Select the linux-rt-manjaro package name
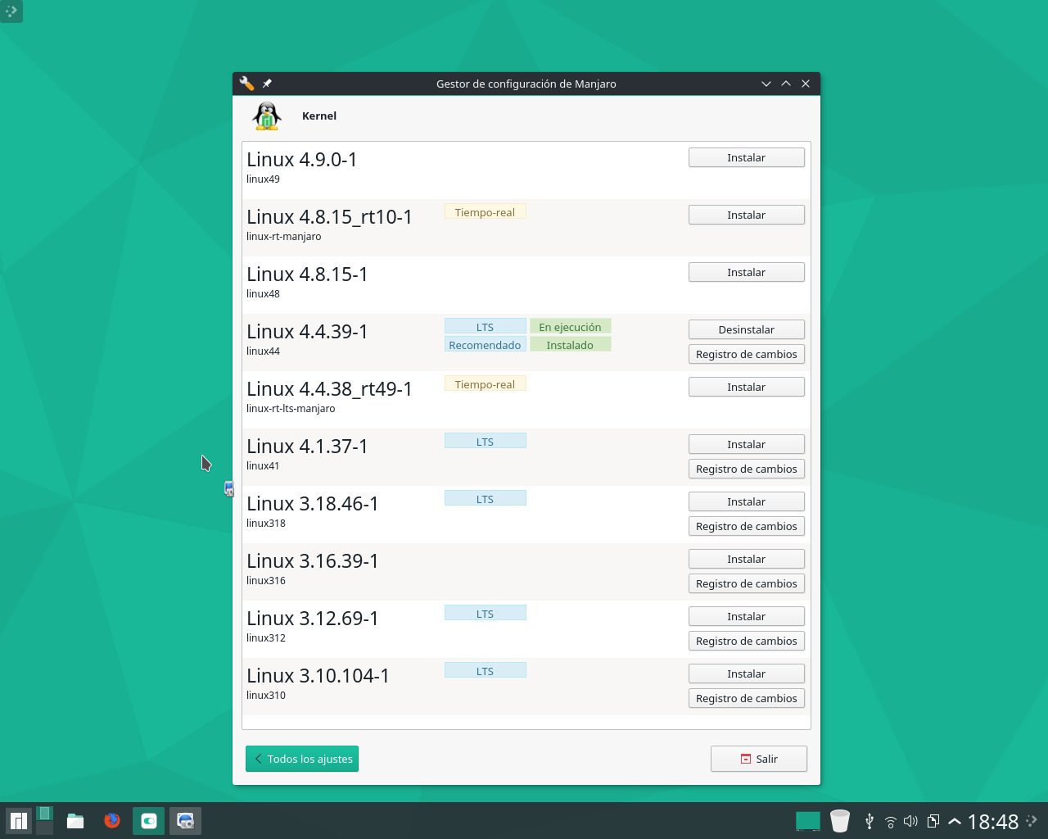 [284, 237]
